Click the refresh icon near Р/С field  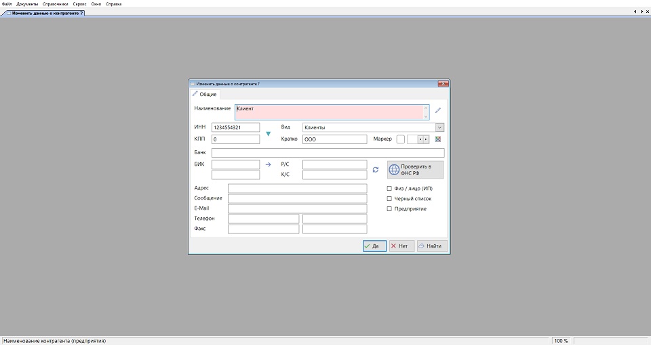click(x=376, y=169)
